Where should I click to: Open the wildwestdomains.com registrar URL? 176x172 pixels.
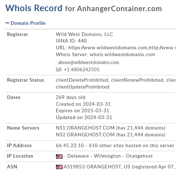pyautogui.click(x=108, y=48)
